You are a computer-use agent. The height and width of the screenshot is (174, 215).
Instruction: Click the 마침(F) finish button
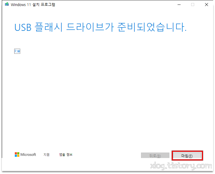[x=187, y=156]
